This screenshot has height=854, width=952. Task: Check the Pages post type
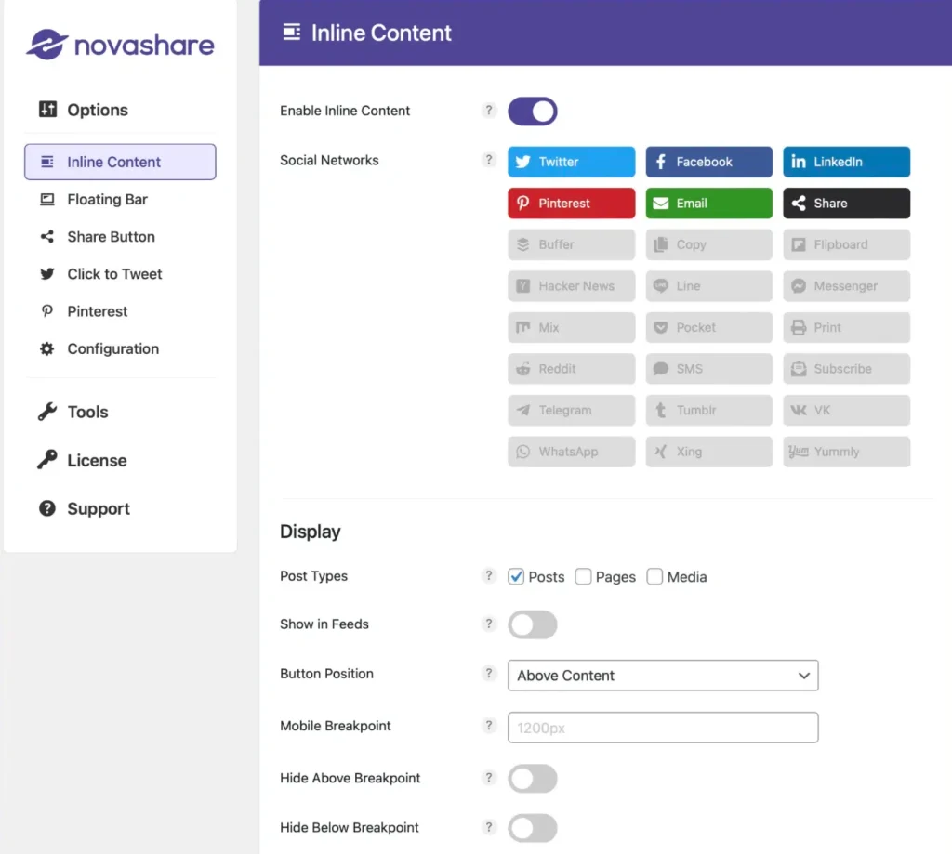[x=584, y=576]
